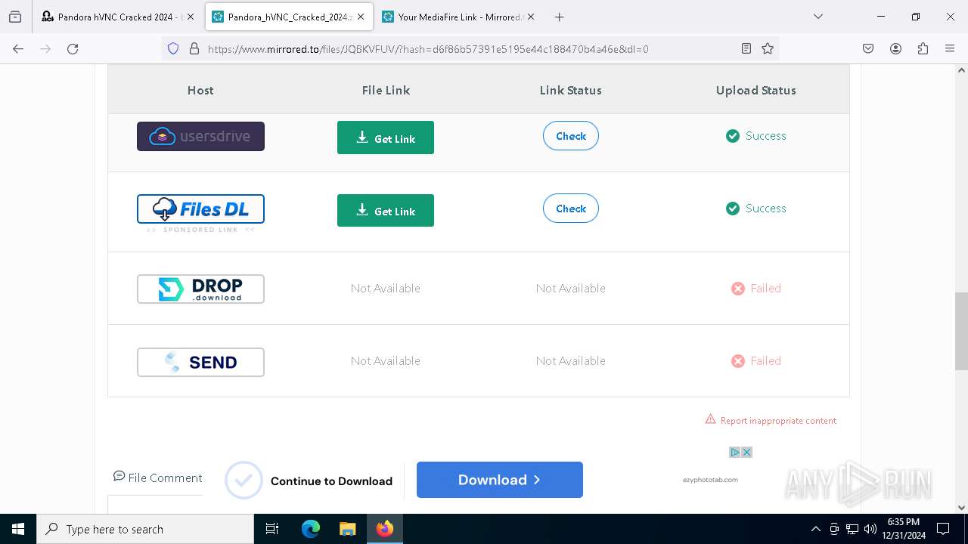Click the scrollbar down arrow
The image size is (968, 544).
[961, 508]
